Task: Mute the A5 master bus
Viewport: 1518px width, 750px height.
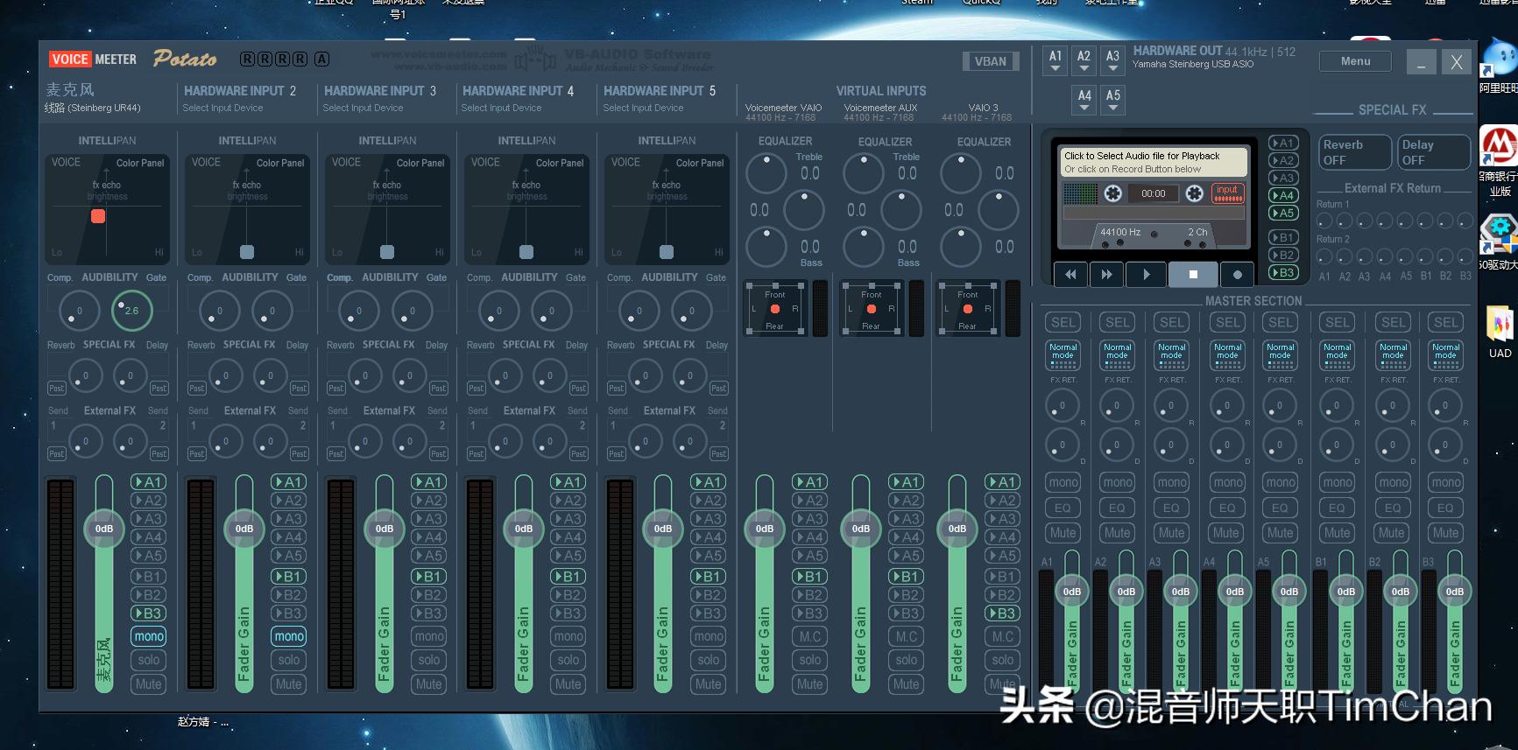Action: coord(1281,532)
